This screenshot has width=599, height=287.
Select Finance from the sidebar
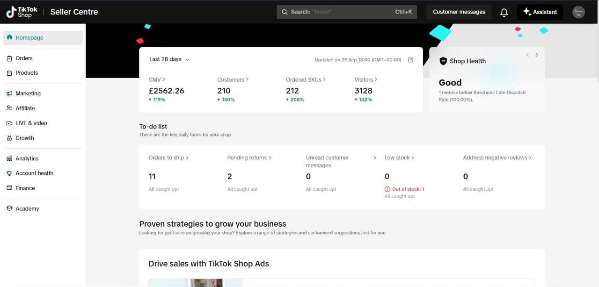pos(25,188)
